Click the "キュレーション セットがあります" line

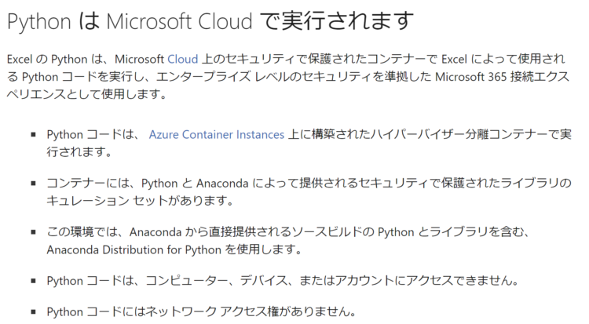tap(140, 201)
